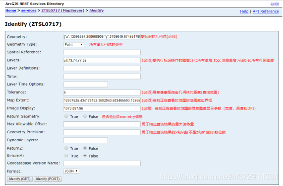Select True for ReturnM

point(66,156)
